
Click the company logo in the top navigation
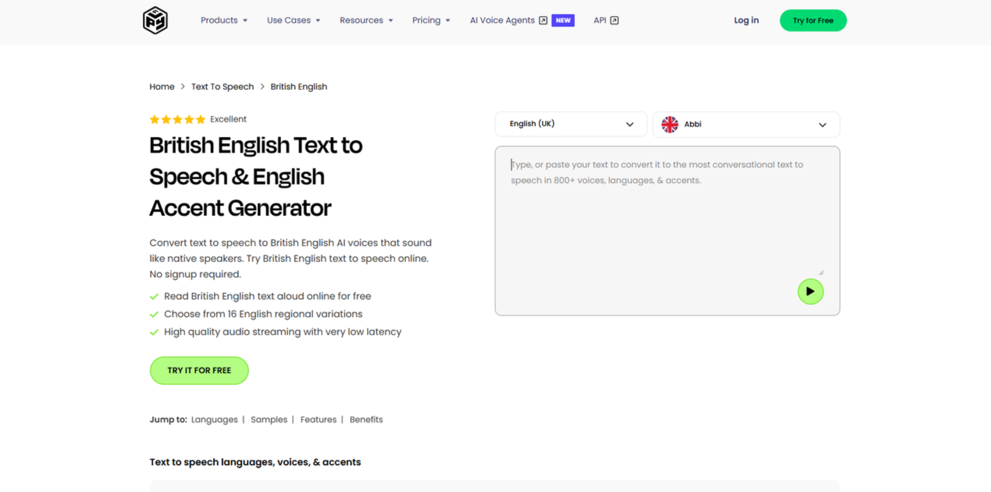pyautogui.click(x=155, y=20)
